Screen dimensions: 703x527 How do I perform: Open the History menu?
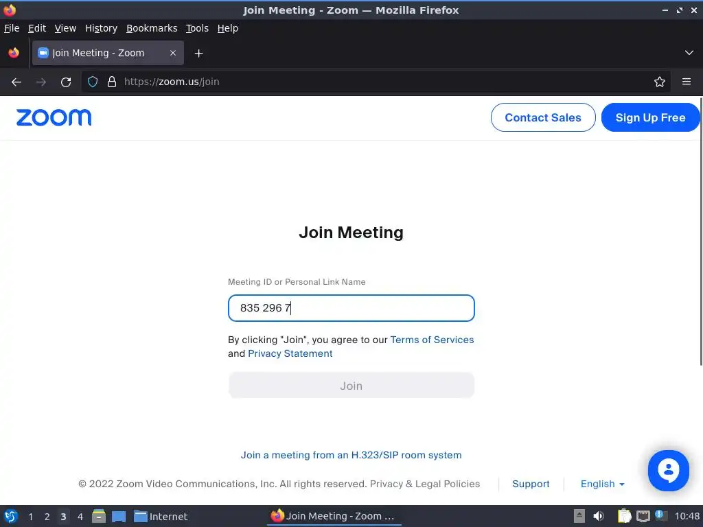[x=101, y=28]
